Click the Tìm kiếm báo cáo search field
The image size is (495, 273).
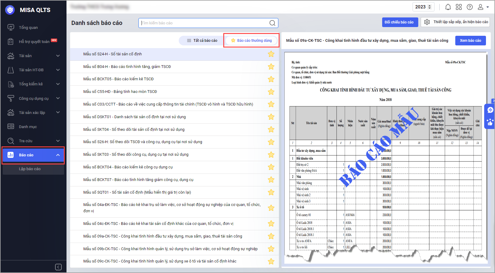(x=204, y=23)
